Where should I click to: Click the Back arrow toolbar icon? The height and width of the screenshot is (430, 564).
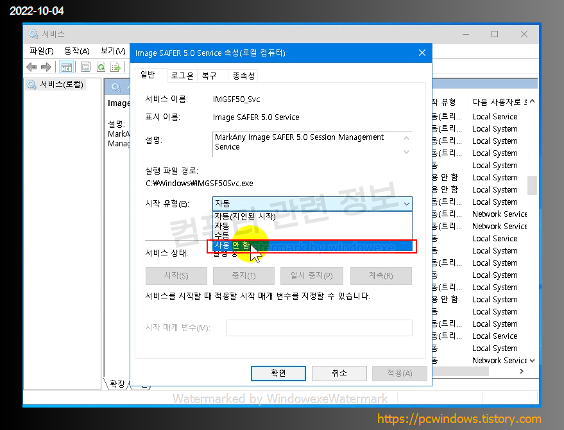31,67
